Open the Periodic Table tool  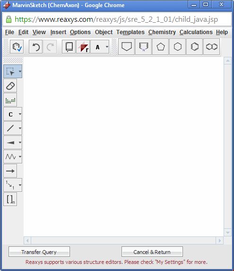point(10,100)
